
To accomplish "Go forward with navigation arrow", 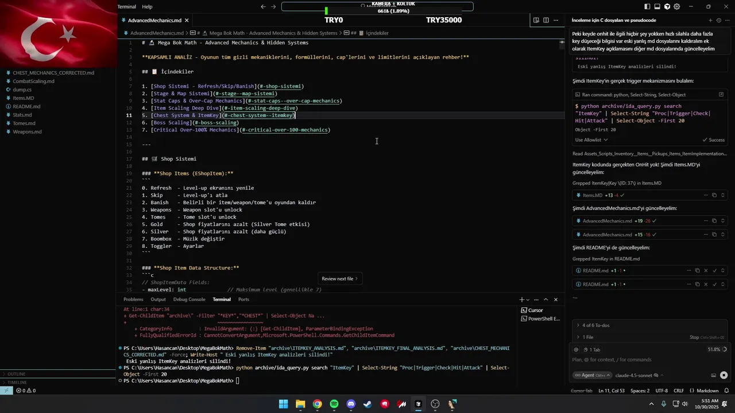I will pyautogui.click(x=273, y=6).
